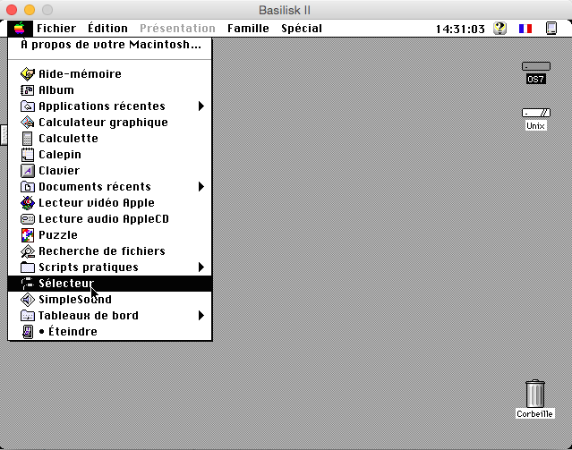Open the Édition menu
Image resolution: width=572 pixels, height=450 pixels.
pos(107,28)
